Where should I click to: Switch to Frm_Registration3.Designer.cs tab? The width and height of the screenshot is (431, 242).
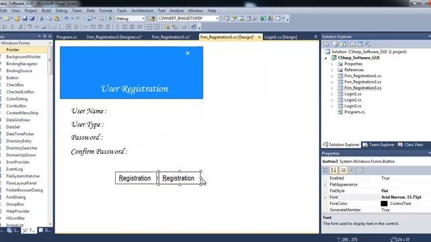pos(114,37)
